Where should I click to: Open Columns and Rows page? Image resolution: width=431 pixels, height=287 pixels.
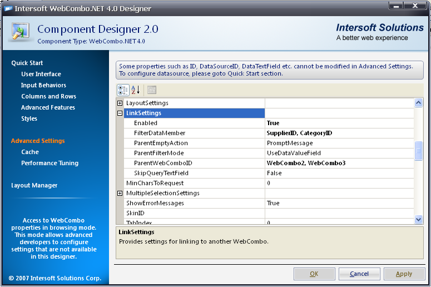(x=48, y=96)
